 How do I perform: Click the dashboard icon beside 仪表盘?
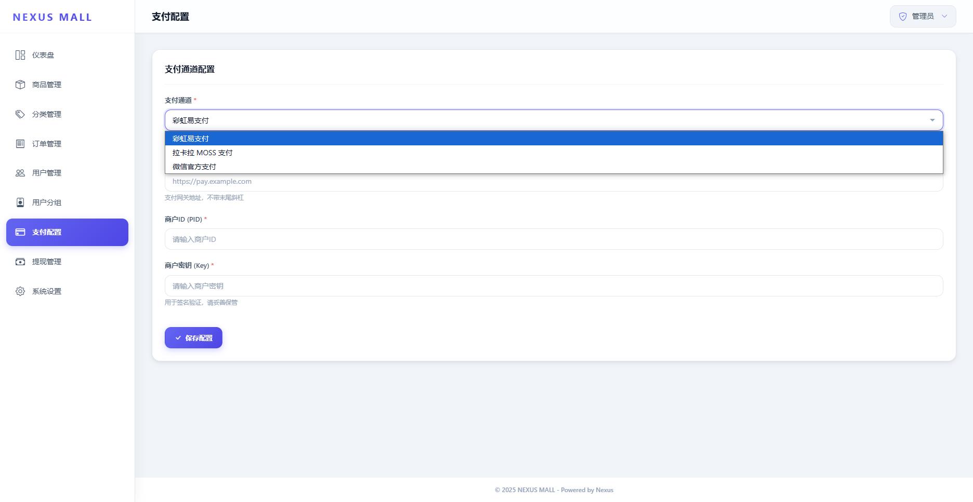pyautogui.click(x=20, y=55)
